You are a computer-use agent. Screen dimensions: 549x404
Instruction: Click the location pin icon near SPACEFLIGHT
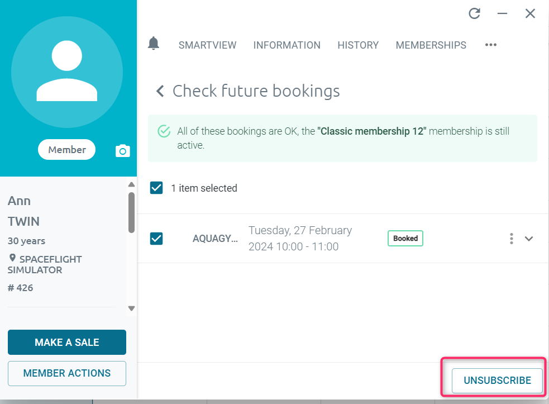[12, 259]
